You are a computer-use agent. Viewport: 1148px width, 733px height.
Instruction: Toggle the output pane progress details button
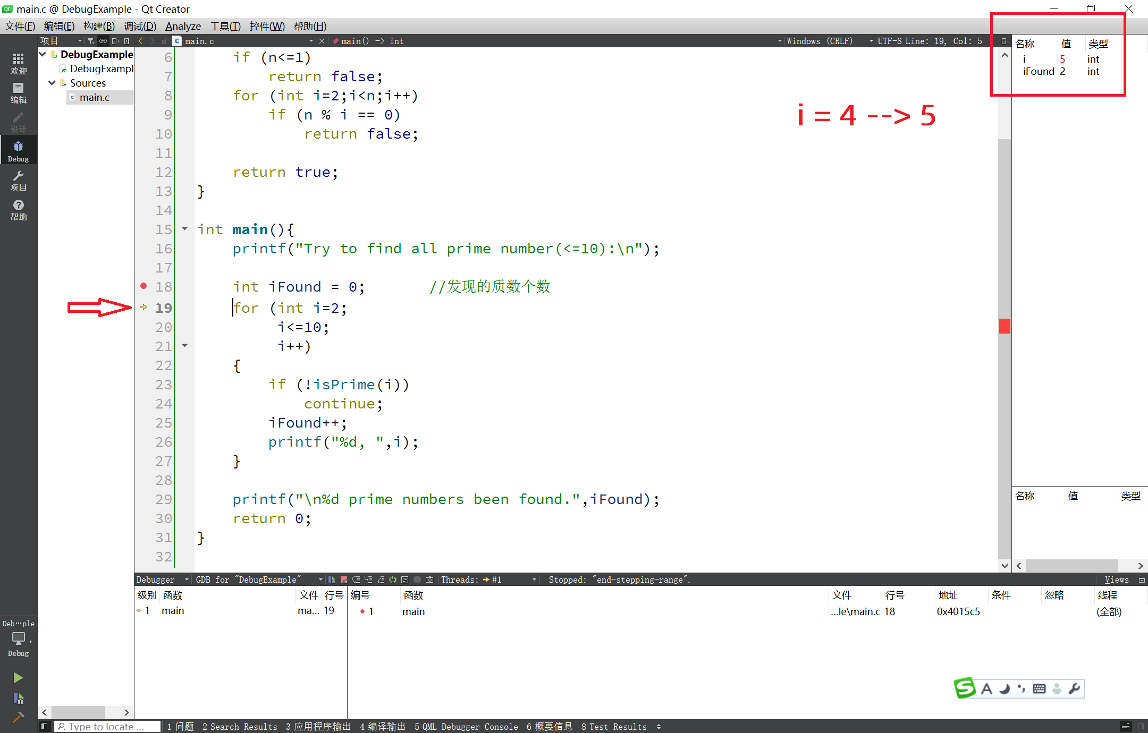tap(1125, 726)
